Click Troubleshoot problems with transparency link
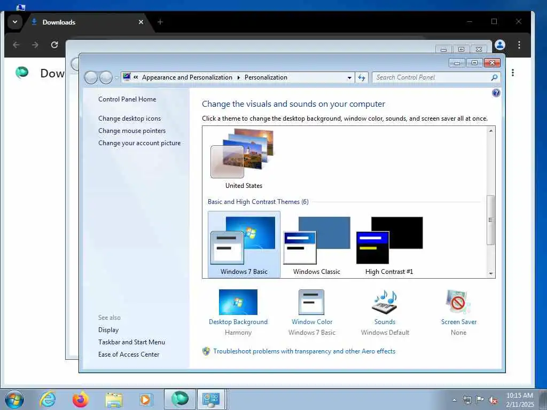Image resolution: width=547 pixels, height=410 pixels. (304, 351)
